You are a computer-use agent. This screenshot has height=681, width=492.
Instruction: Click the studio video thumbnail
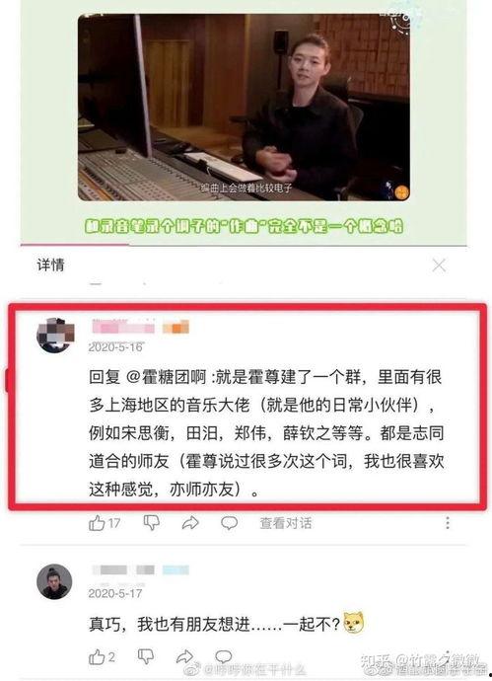pos(244,107)
